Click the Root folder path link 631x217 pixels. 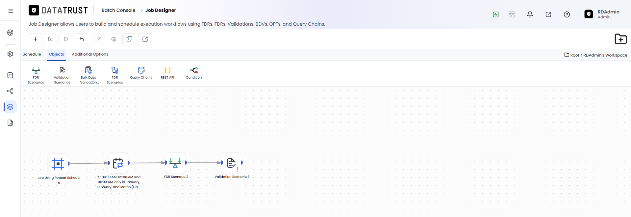[574, 55]
